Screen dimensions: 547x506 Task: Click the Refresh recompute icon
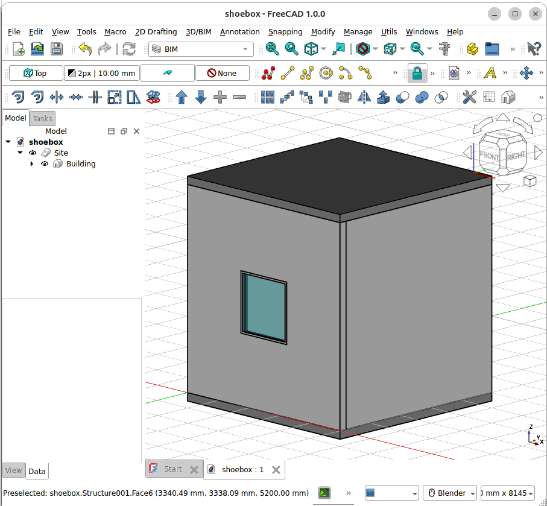(x=128, y=49)
